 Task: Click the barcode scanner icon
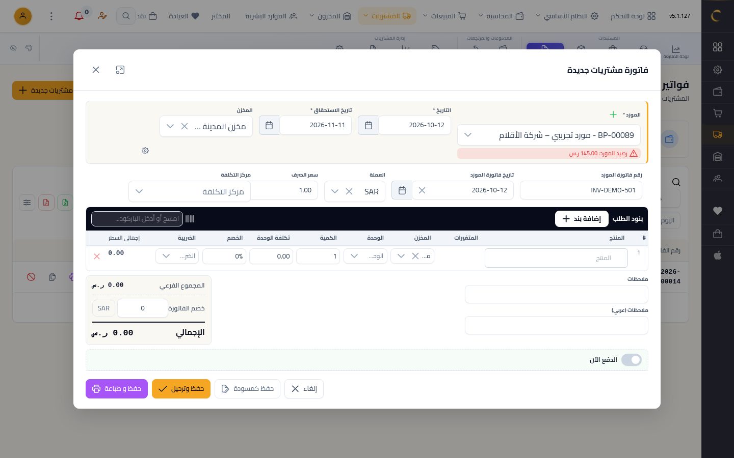click(190, 219)
